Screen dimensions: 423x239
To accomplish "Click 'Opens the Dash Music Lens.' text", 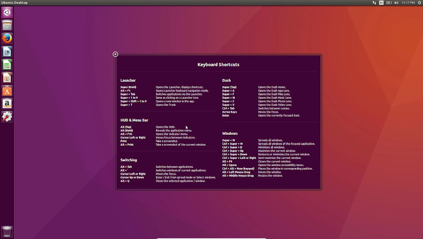I will tap(274, 98).
